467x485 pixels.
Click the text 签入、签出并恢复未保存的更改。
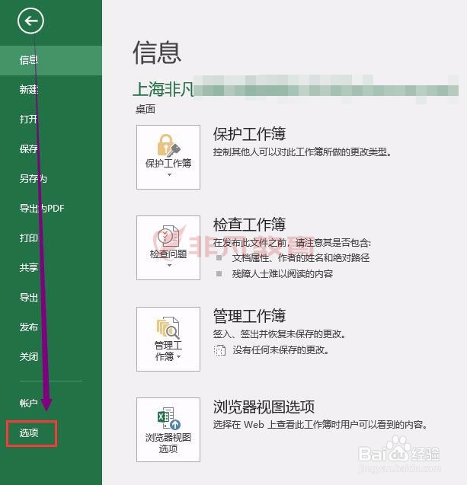pos(280,334)
